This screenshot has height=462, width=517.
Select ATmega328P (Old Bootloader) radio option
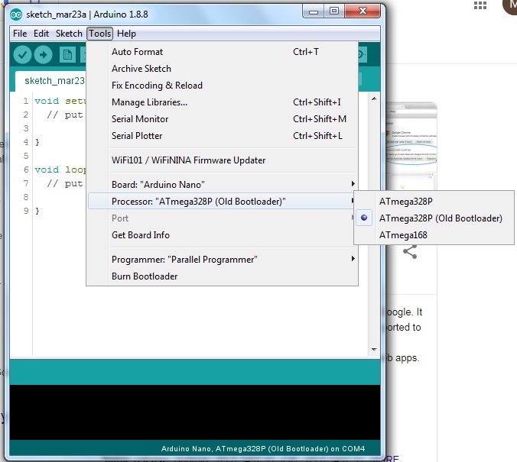pyautogui.click(x=441, y=218)
